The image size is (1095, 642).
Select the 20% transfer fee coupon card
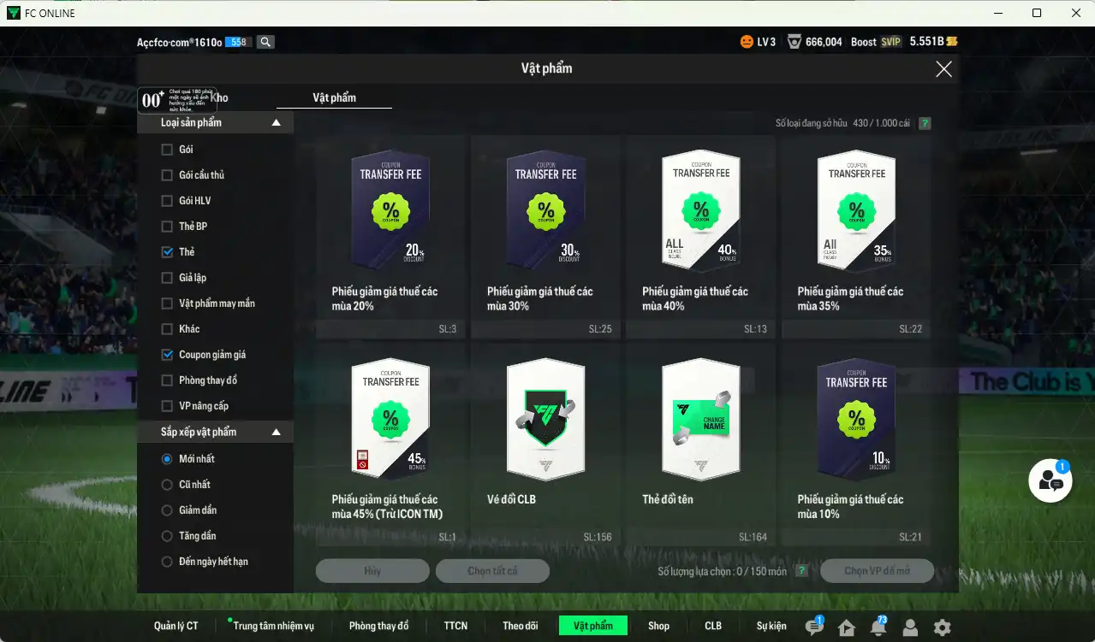pyautogui.click(x=390, y=237)
